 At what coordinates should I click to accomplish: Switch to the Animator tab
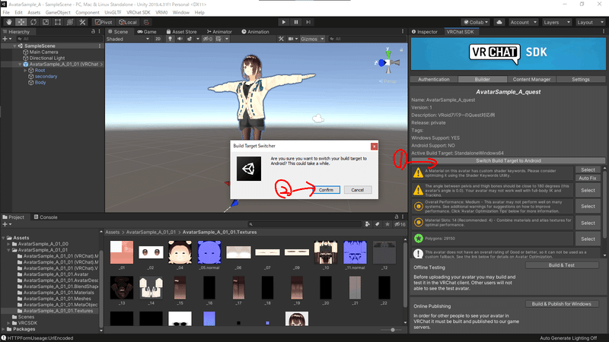219,31
